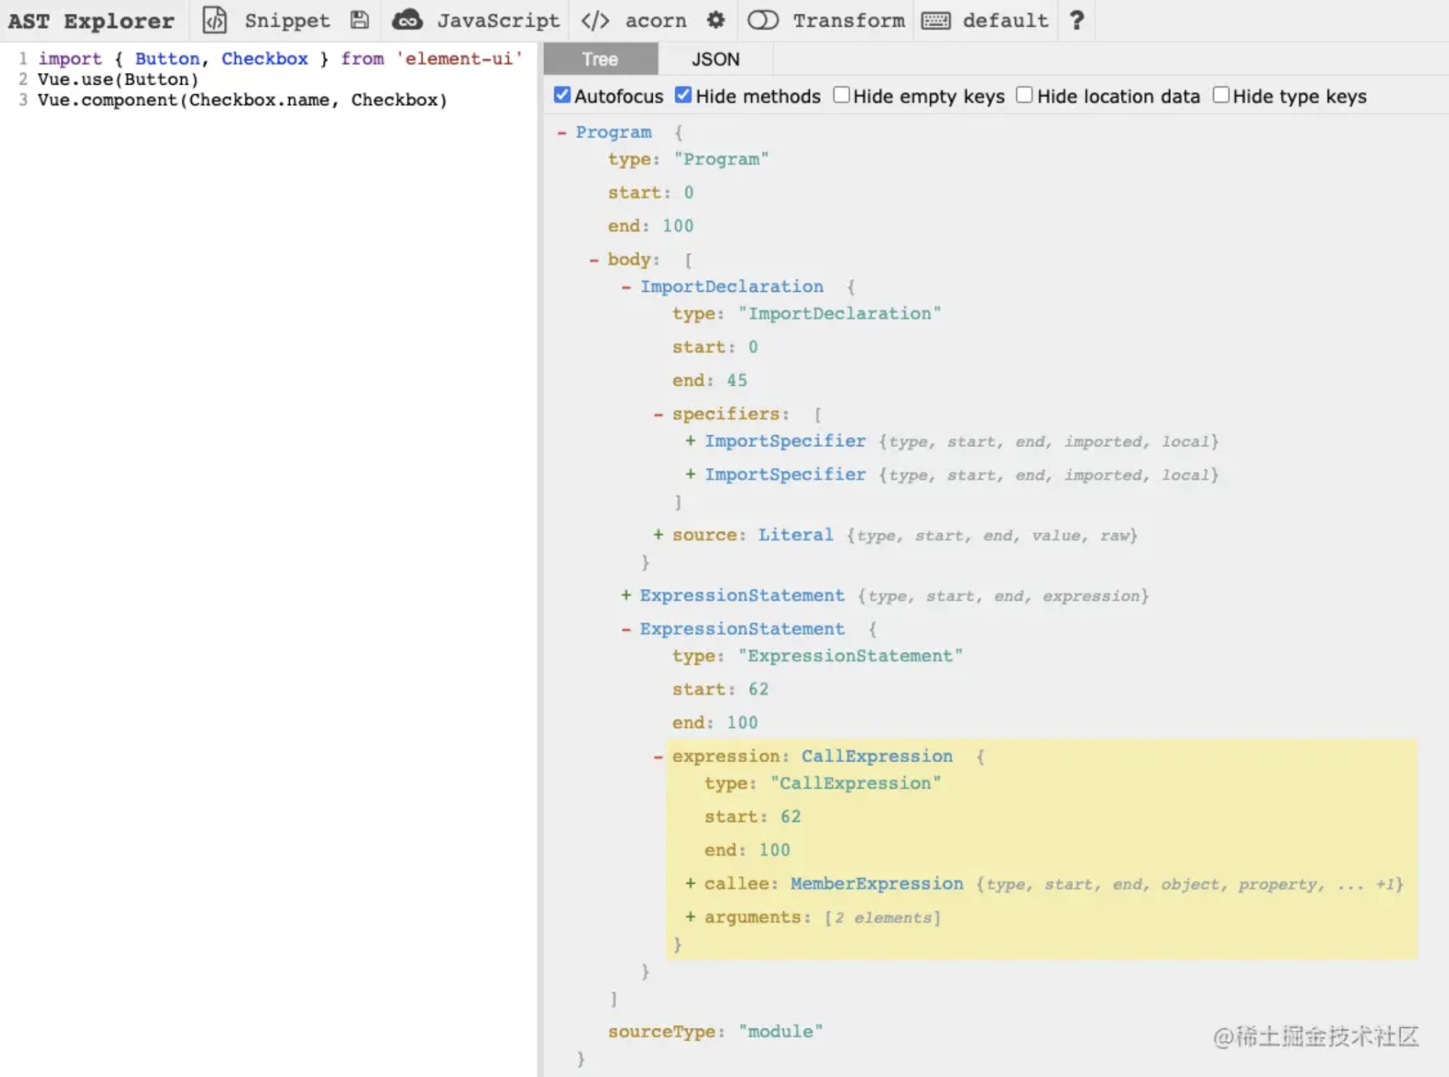Image resolution: width=1449 pixels, height=1077 pixels.
Task: Uncheck the Autofocus checkbox
Action: tap(562, 95)
